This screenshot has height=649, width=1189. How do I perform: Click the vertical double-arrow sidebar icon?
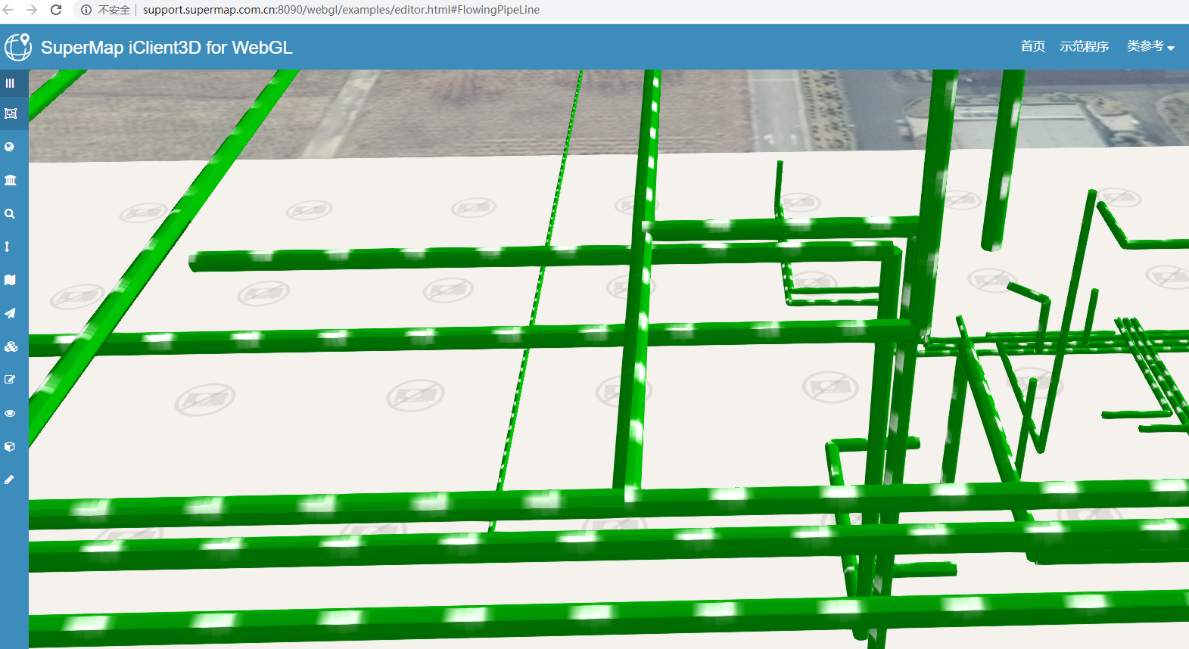click(x=8, y=247)
